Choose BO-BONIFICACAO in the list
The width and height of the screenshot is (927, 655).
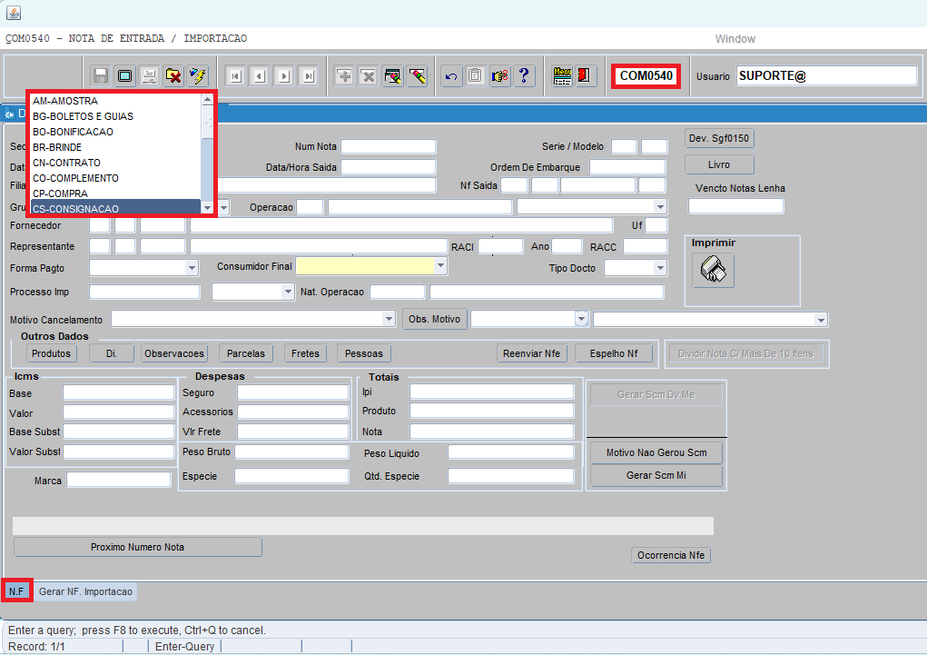[x=116, y=132]
